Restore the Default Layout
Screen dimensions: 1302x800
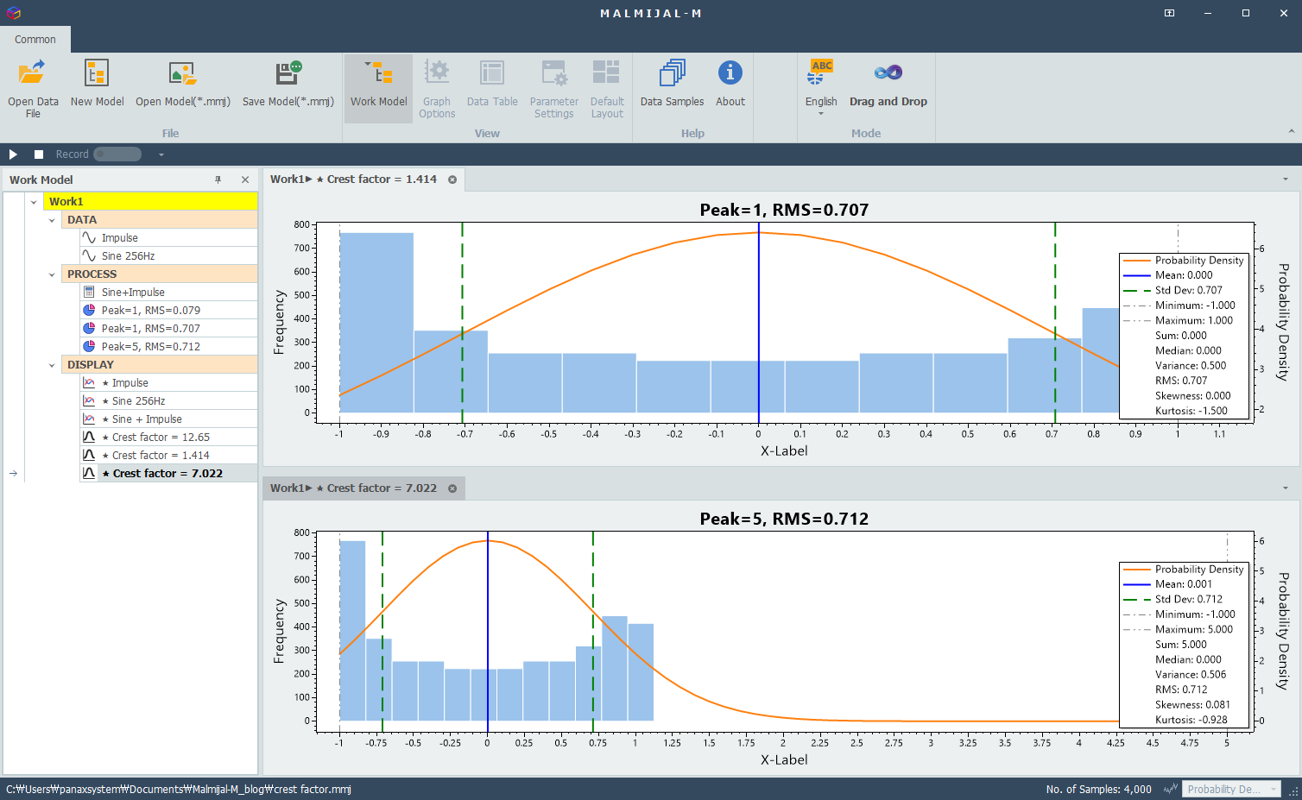(607, 88)
